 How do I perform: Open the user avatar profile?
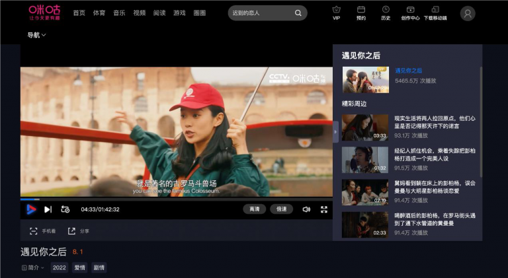pyautogui.click(x=468, y=14)
